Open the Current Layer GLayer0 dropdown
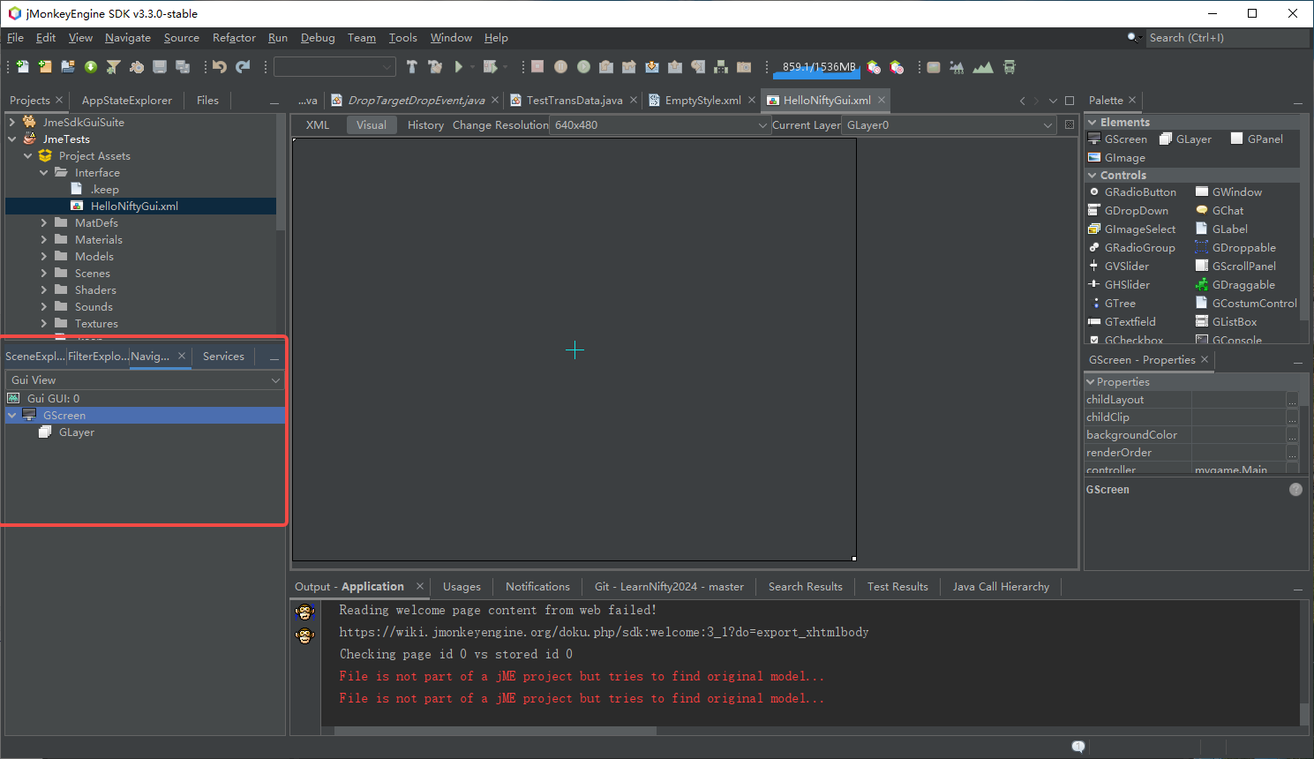This screenshot has height=759, width=1314. [x=949, y=125]
